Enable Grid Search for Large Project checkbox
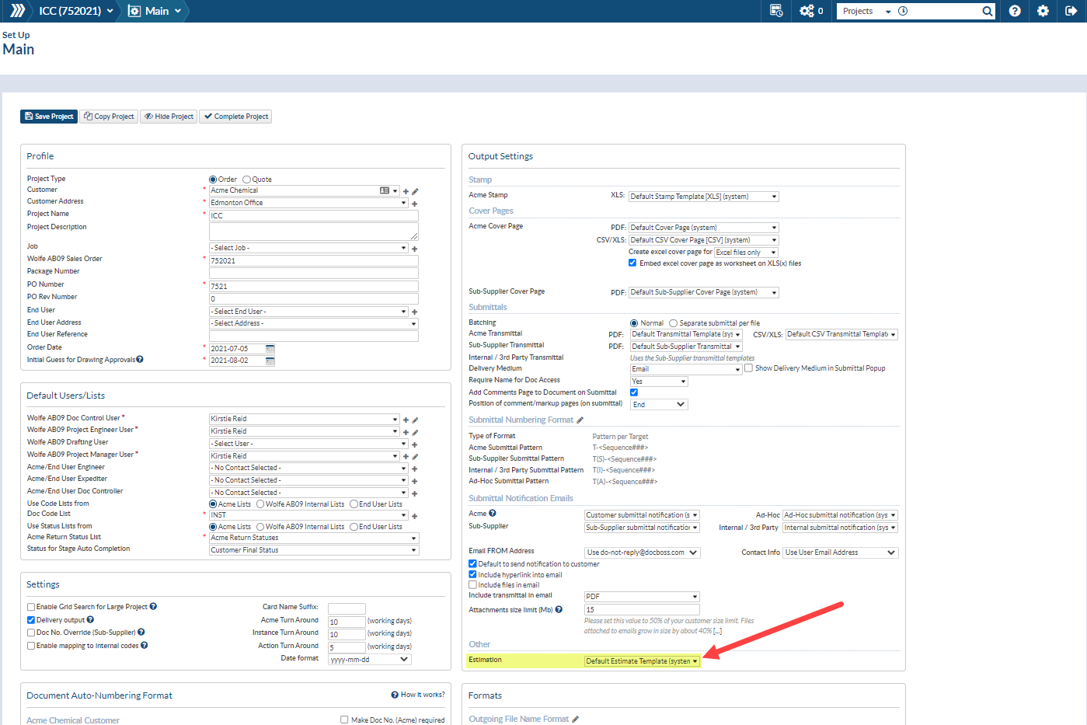Image resolution: width=1087 pixels, height=725 pixels. (31, 607)
